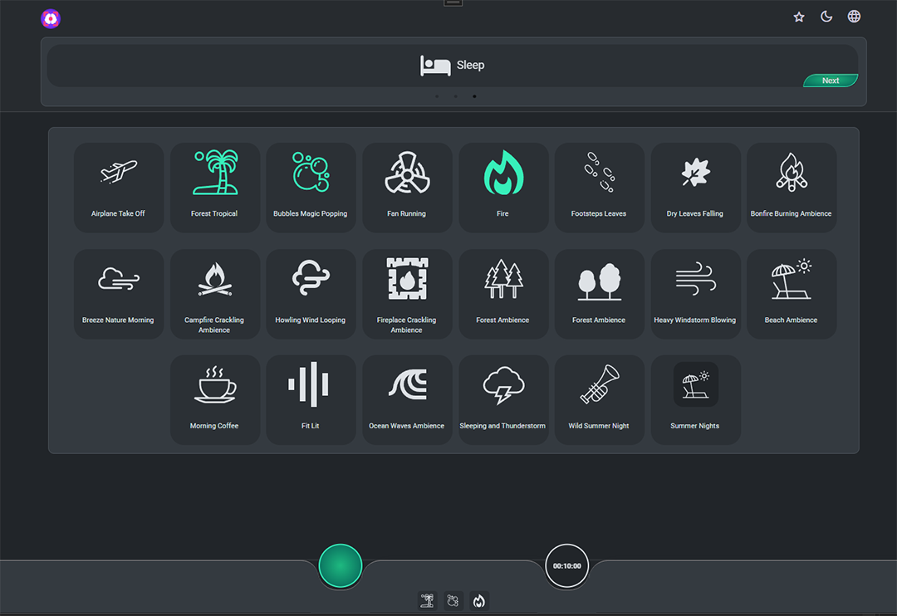Expand the top drag handle
The width and height of the screenshot is (897, 616).
[453, 3]
